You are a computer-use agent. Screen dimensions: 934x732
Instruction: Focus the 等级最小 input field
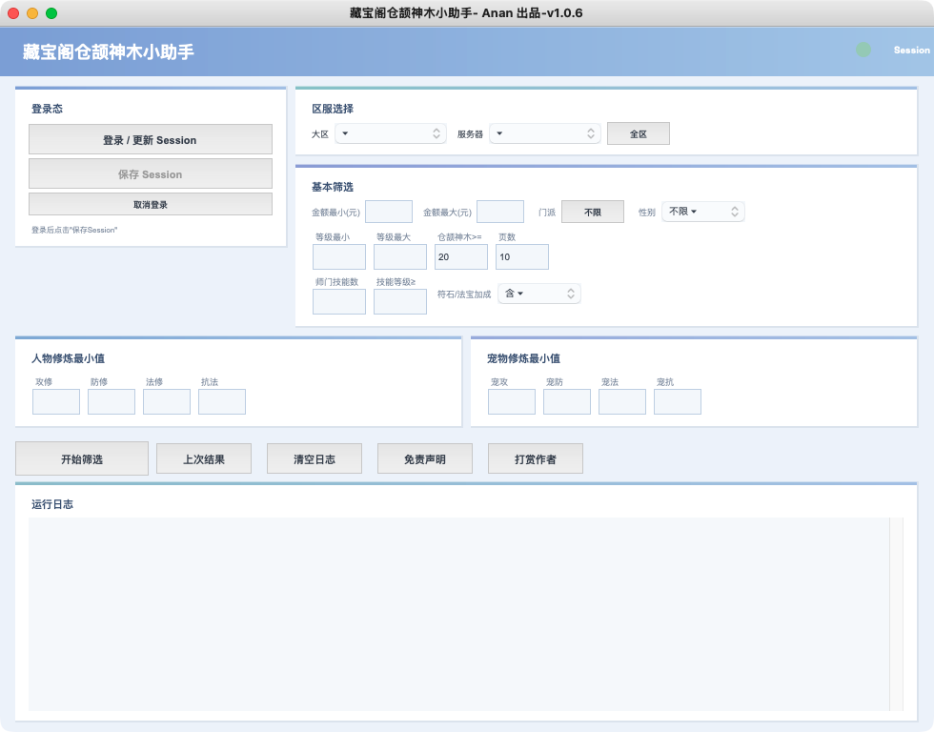pyautogui.click(x=339, y=256)
